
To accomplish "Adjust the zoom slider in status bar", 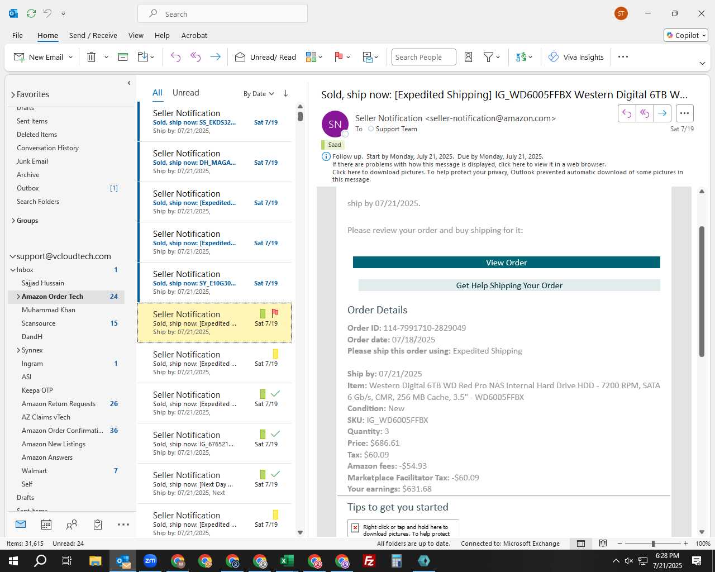I will click(652, 544).
